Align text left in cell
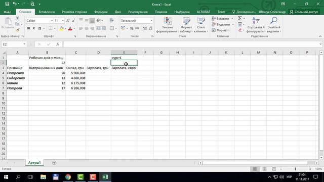This screenshot has width=324, height=182. point(81,28)
